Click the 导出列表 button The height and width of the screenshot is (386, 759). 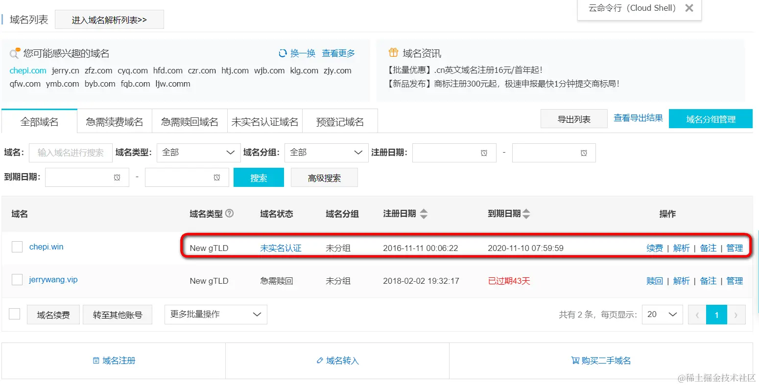[574, 119]
